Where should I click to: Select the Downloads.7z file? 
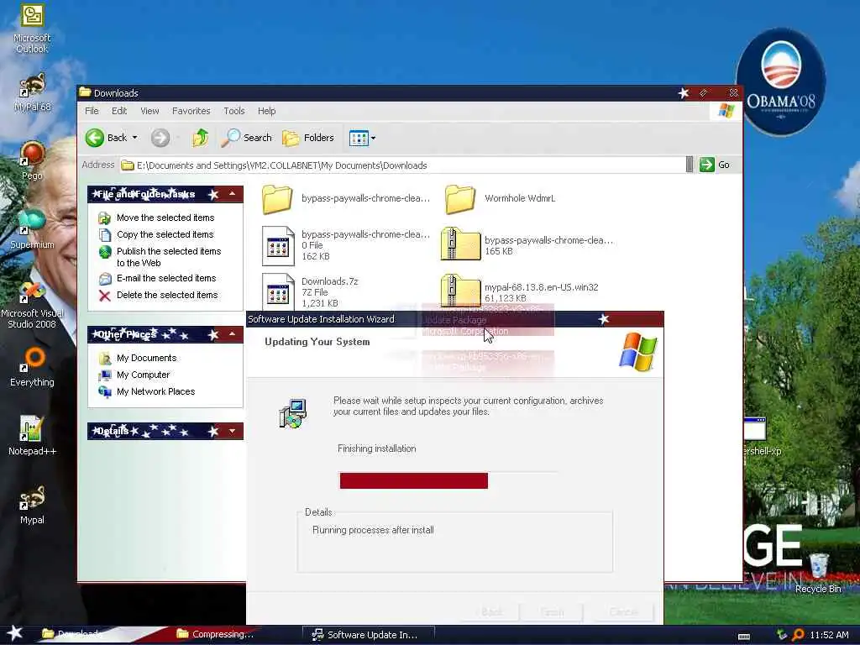point(311,291)
